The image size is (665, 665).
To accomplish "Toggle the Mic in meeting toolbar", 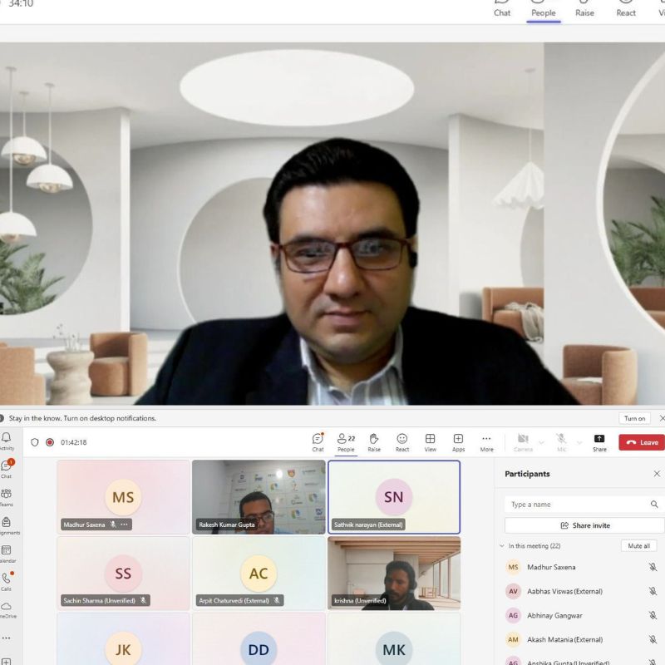I will pyautogui.click(x=561, y=441).
